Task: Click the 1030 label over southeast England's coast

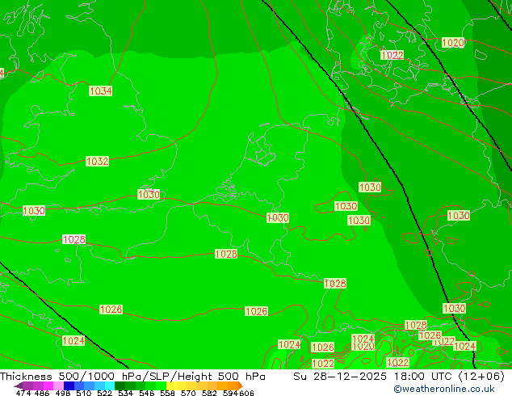Action: click(149, 195)
